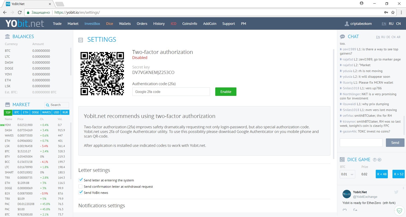406x217 pixels.
Task: Switch chat language to DE
Action: [388, 37]
